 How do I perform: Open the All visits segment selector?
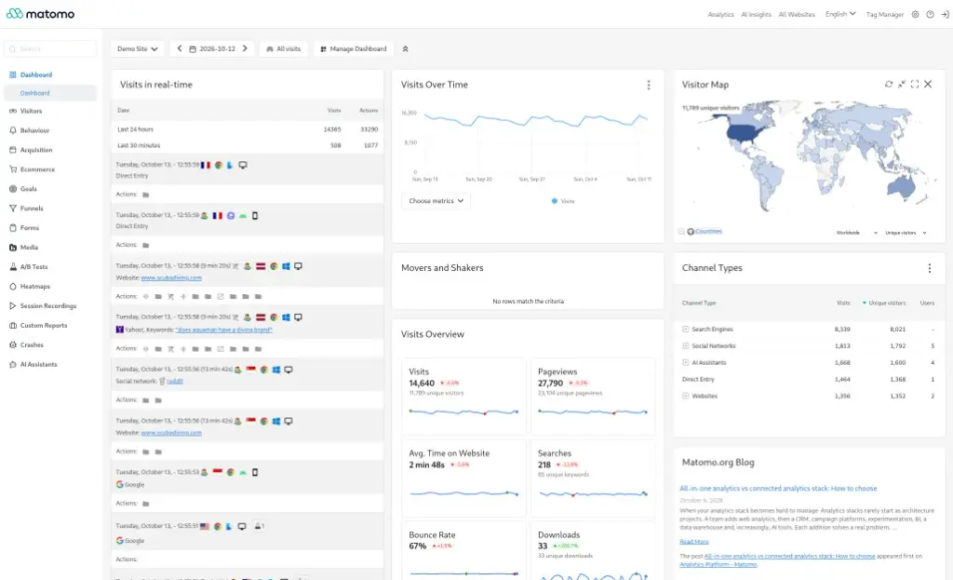point(284,48)
